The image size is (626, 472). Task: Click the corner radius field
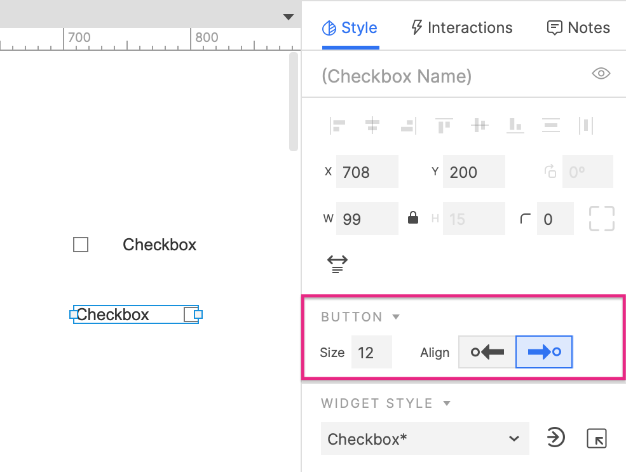tap(555, 219)
